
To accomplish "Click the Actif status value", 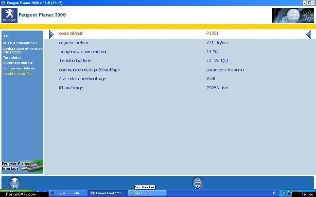I will coord(211,79).
